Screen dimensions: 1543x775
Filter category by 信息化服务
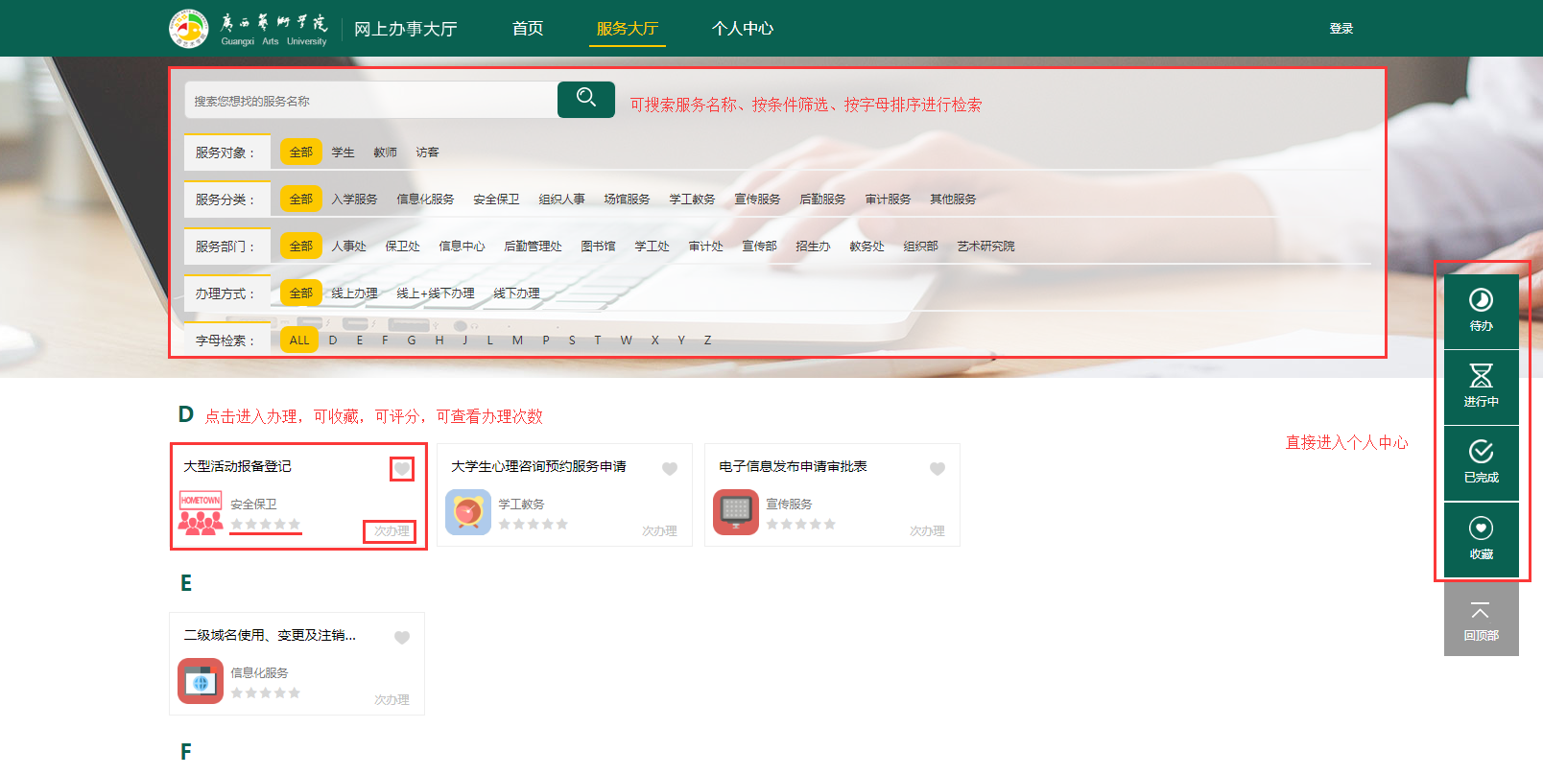[426, 199]
